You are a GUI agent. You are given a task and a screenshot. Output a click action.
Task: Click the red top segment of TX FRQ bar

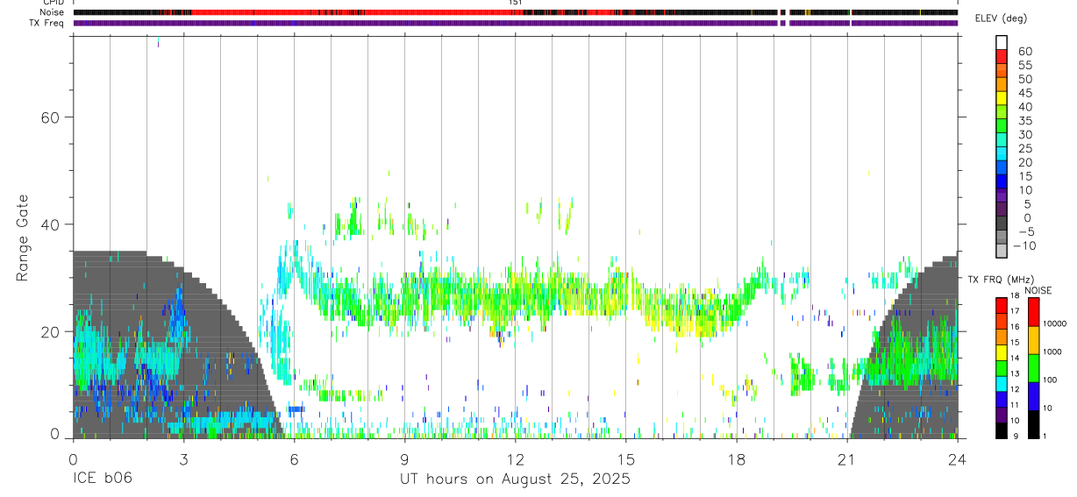tap(1001, 304)
